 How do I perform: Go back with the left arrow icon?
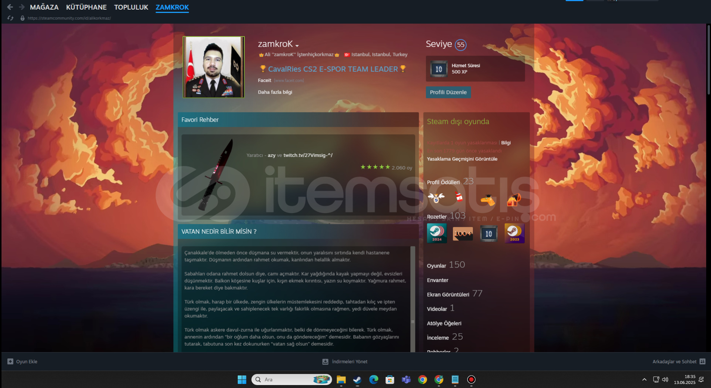(10, 7)
